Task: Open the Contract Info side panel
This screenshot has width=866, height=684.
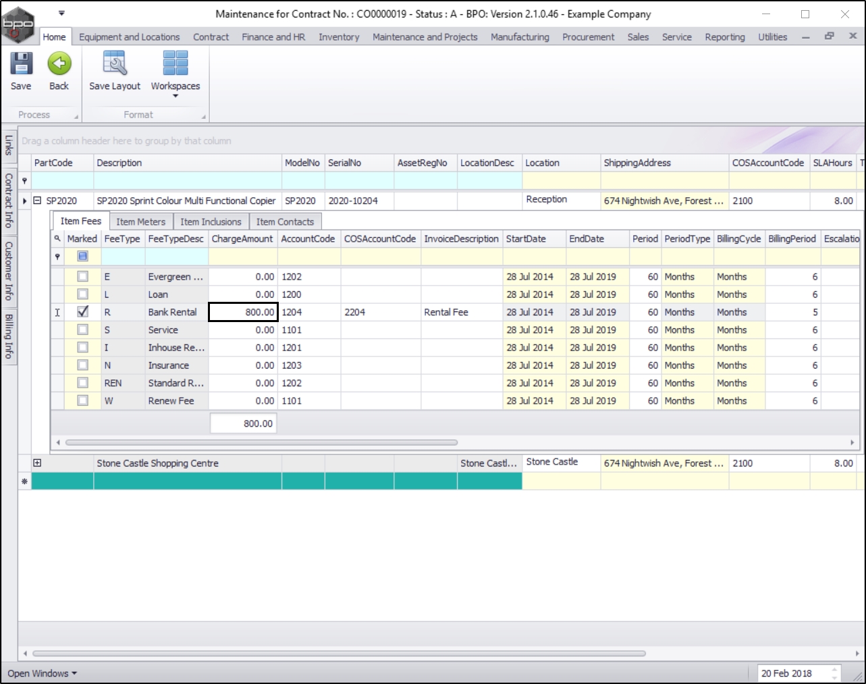Action: 9,200
